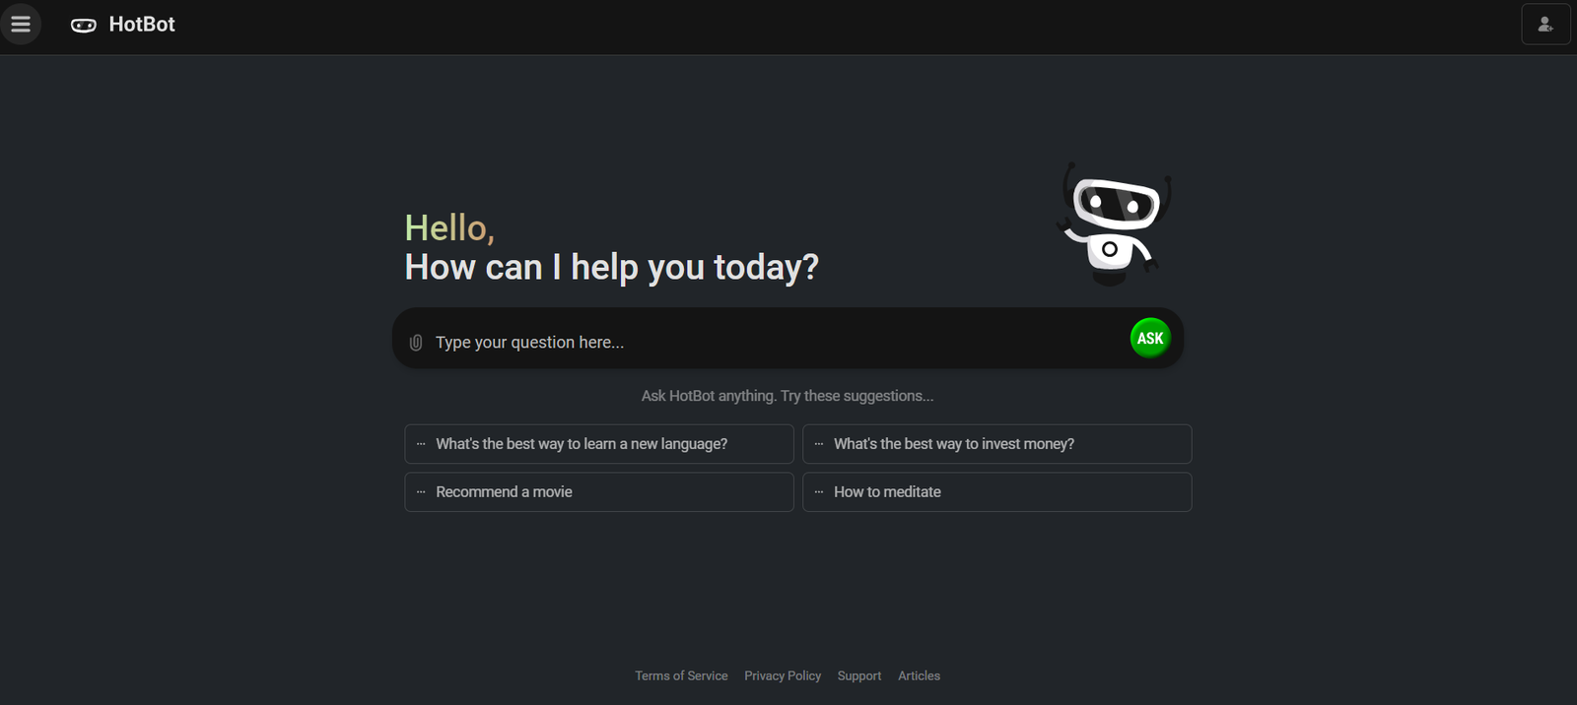The height and width of the screenshot is (705, 1577).
Task: Click the HotBot goggles logo icon
Action: point(84,26)
